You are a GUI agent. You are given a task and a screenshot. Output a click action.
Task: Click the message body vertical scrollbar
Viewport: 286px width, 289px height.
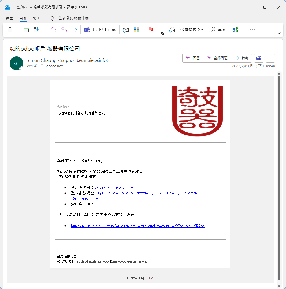coord(279,174)
